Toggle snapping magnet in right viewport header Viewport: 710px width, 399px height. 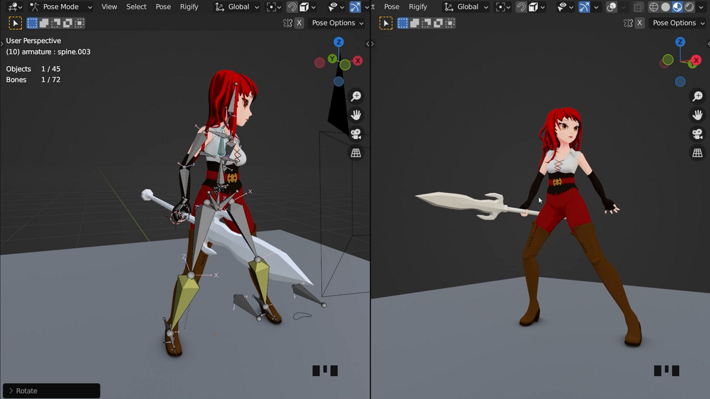521,7
